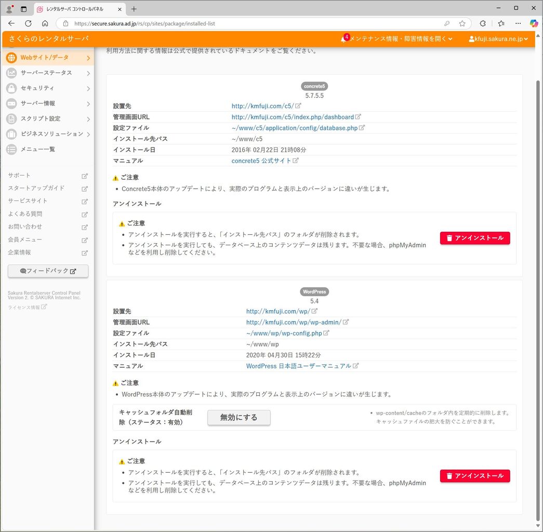The height and width of the screenshot is (532, 543).
Task: Expand サーバー情報 menu chevron
Action: pyautogui.click(x=88, y=103)
